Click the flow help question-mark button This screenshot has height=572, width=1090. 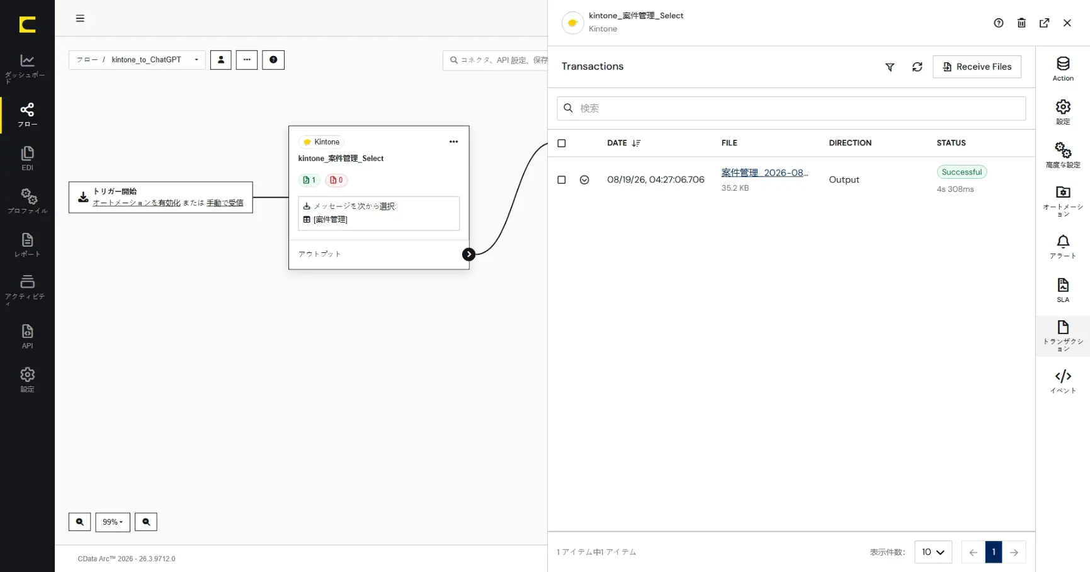pos(273,60)
